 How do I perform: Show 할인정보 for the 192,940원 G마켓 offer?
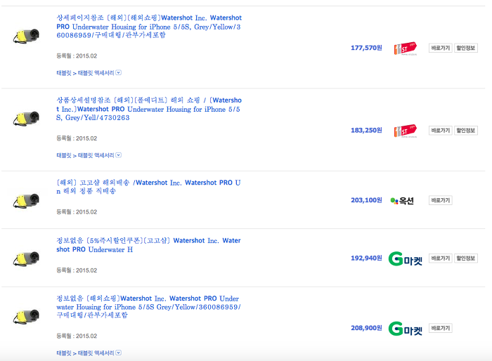[x=465, y=258]
